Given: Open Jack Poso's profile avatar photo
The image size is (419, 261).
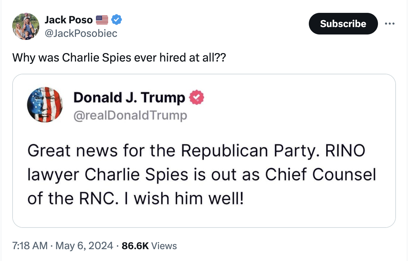Looking at the screenshot, I should coord(26,26).
